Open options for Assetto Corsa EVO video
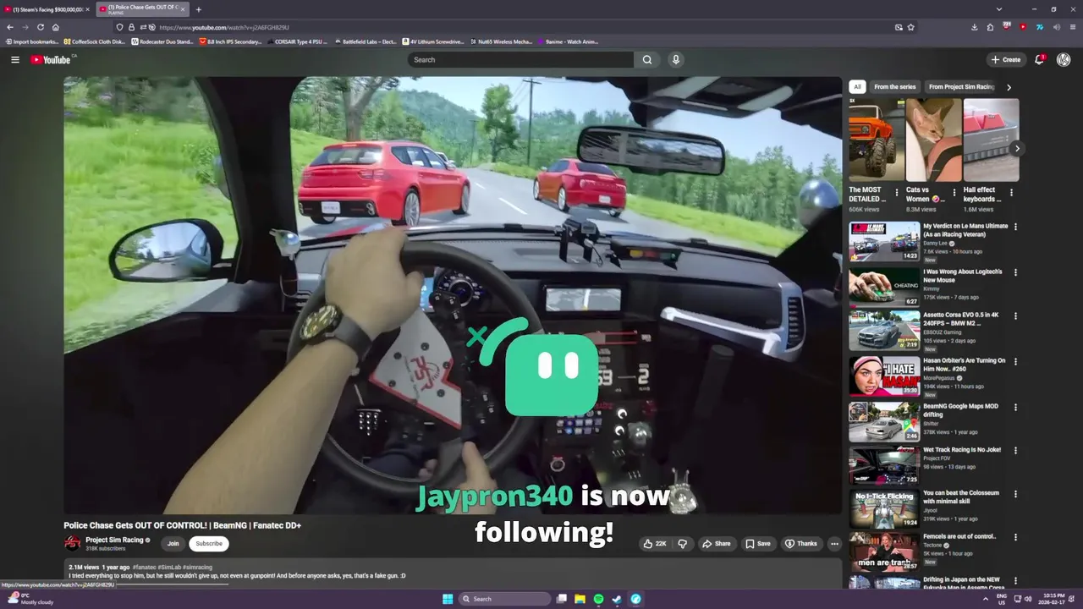1083x609 pixels. coord(1015,315)
